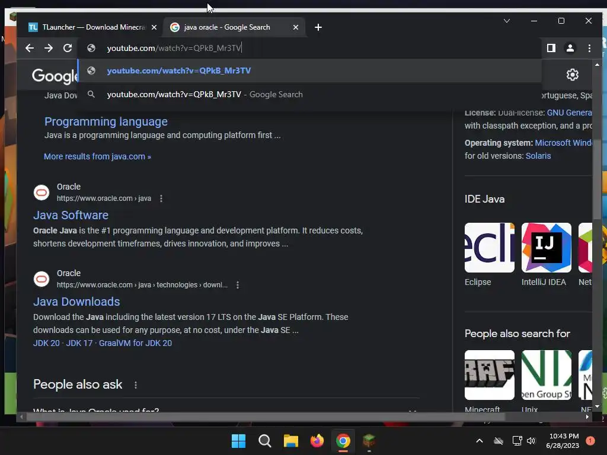Open Programming language result link
The image size is (607, 455).
click(106, 121)
